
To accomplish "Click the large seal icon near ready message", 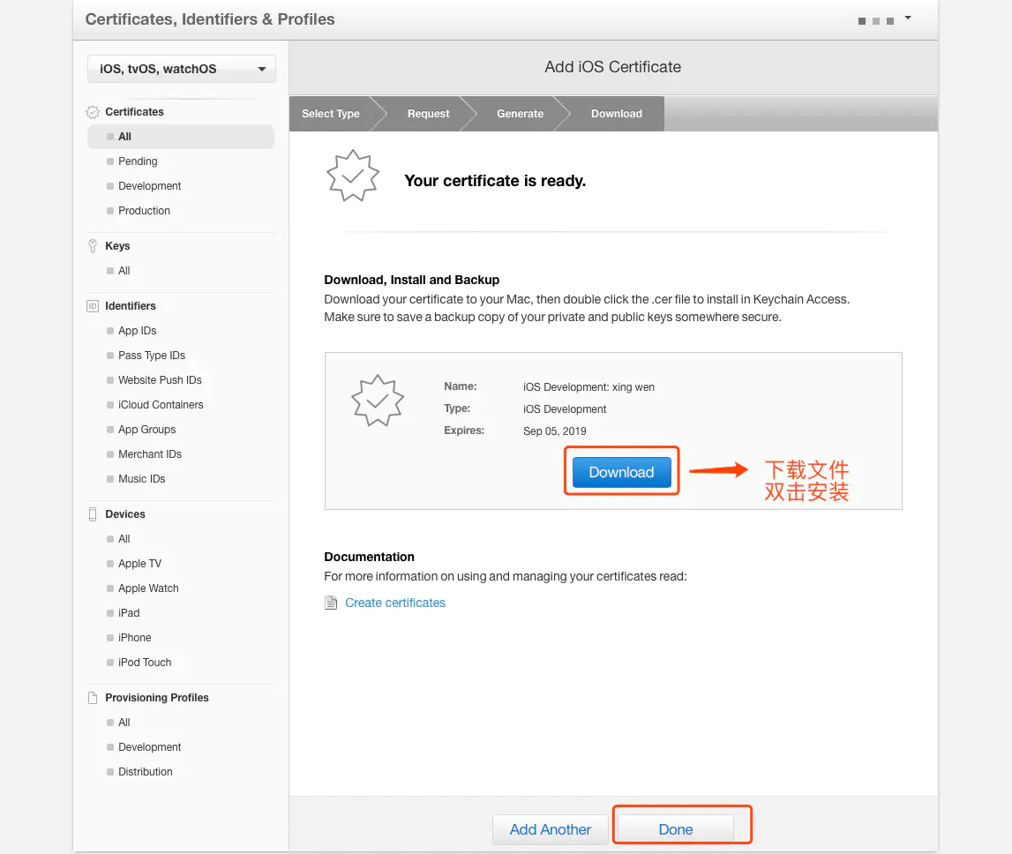I will tap(352, 176).
